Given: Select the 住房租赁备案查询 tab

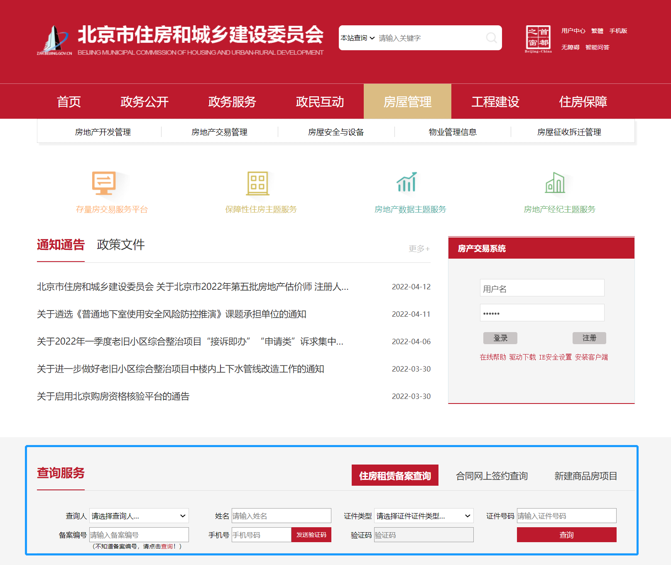Looking at the screenshot, I should tap(395, 475).
